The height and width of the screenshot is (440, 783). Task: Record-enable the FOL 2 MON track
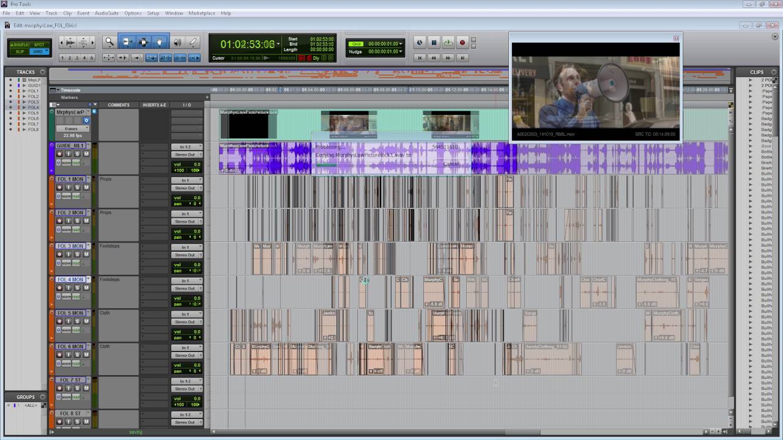(x=60, y=221)
